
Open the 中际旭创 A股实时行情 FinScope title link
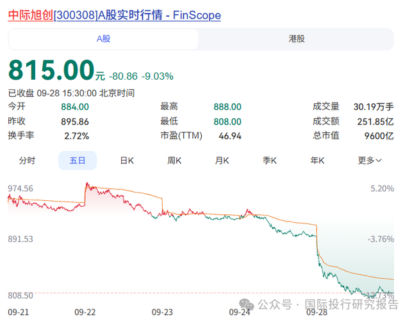point(114,15)
